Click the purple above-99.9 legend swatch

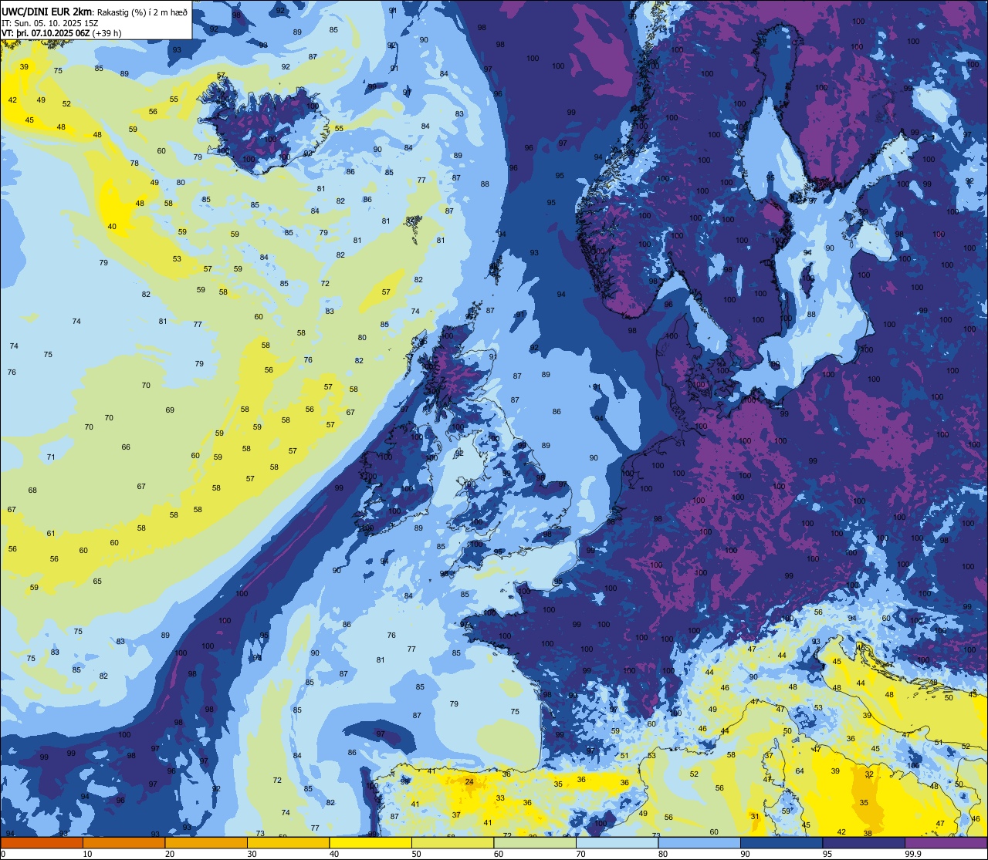coord(947,842)
